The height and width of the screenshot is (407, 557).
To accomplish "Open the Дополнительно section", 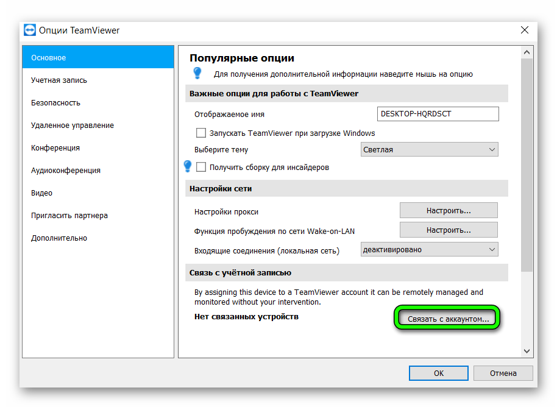I will pyautogui.click(x=98, y=238).
